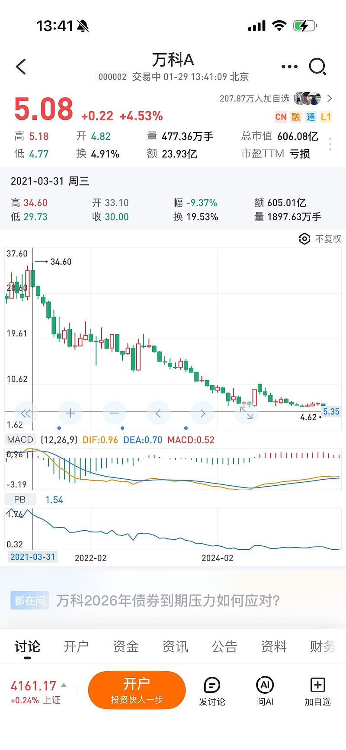Tap the back arrow icon
The height and width of the screenshot is (750, 346).
click(x=21, y=67)
